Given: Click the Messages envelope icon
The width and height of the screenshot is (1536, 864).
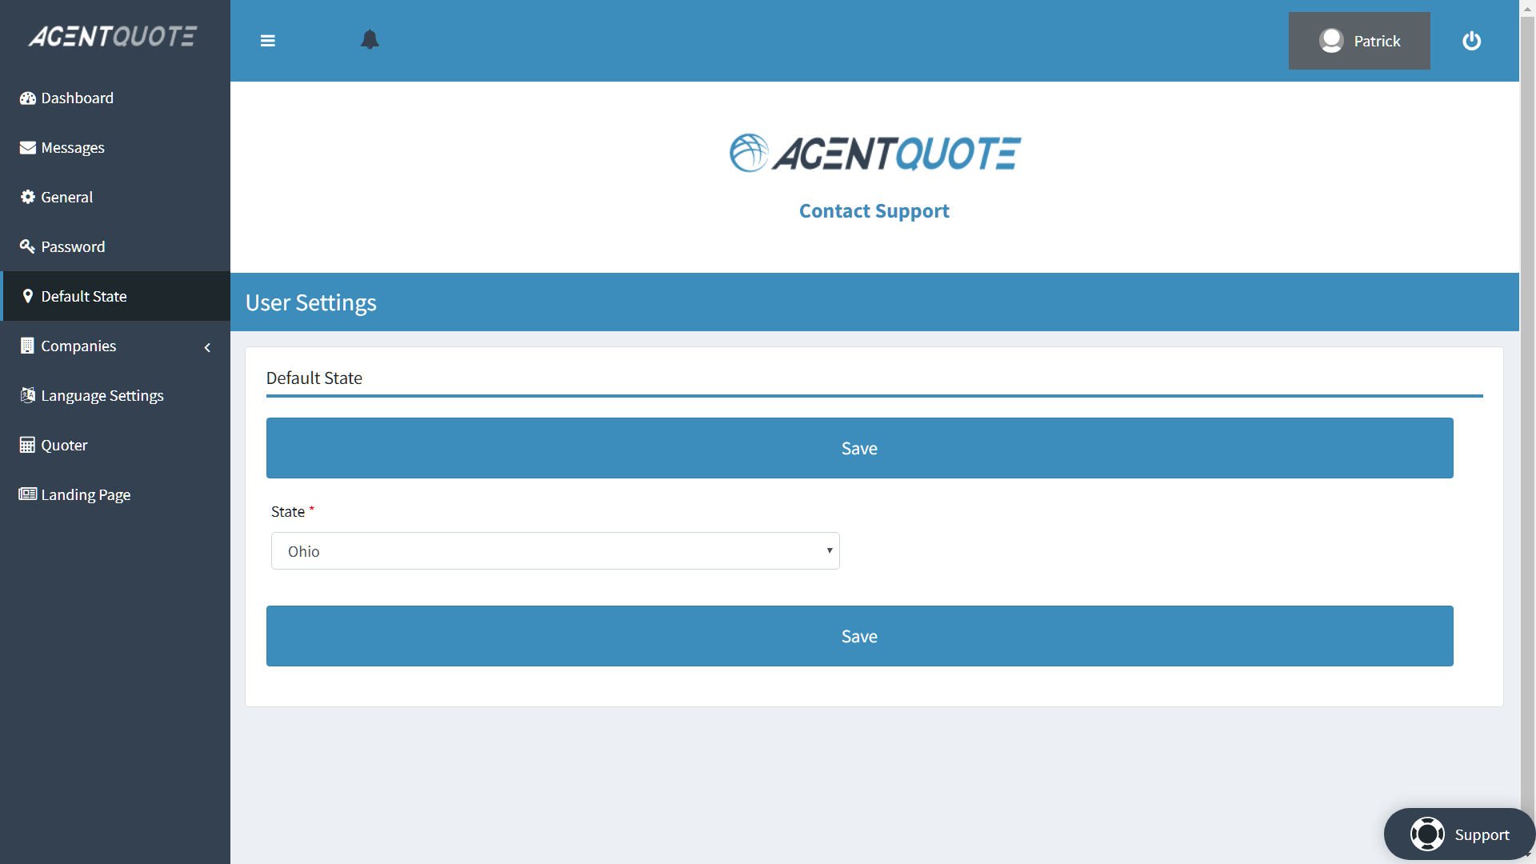Looking at the screenshot, I should point(28,148).
